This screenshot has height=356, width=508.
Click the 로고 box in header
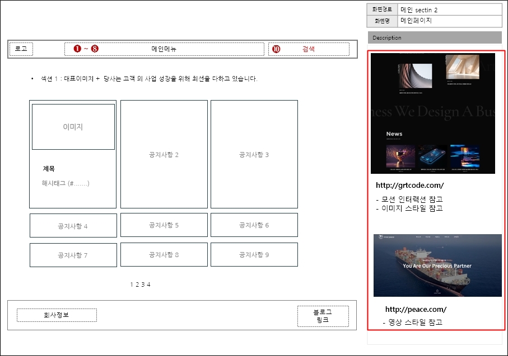[21, 49]
